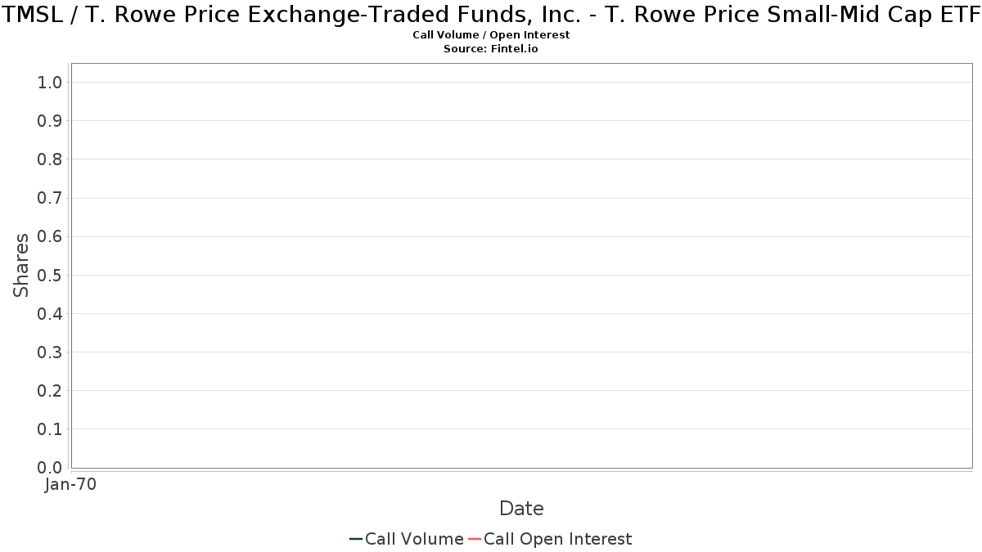This screenshot has height=552, width=982.
Task: Click the Call Open Interest legend entry
Action: coord(550,539)
